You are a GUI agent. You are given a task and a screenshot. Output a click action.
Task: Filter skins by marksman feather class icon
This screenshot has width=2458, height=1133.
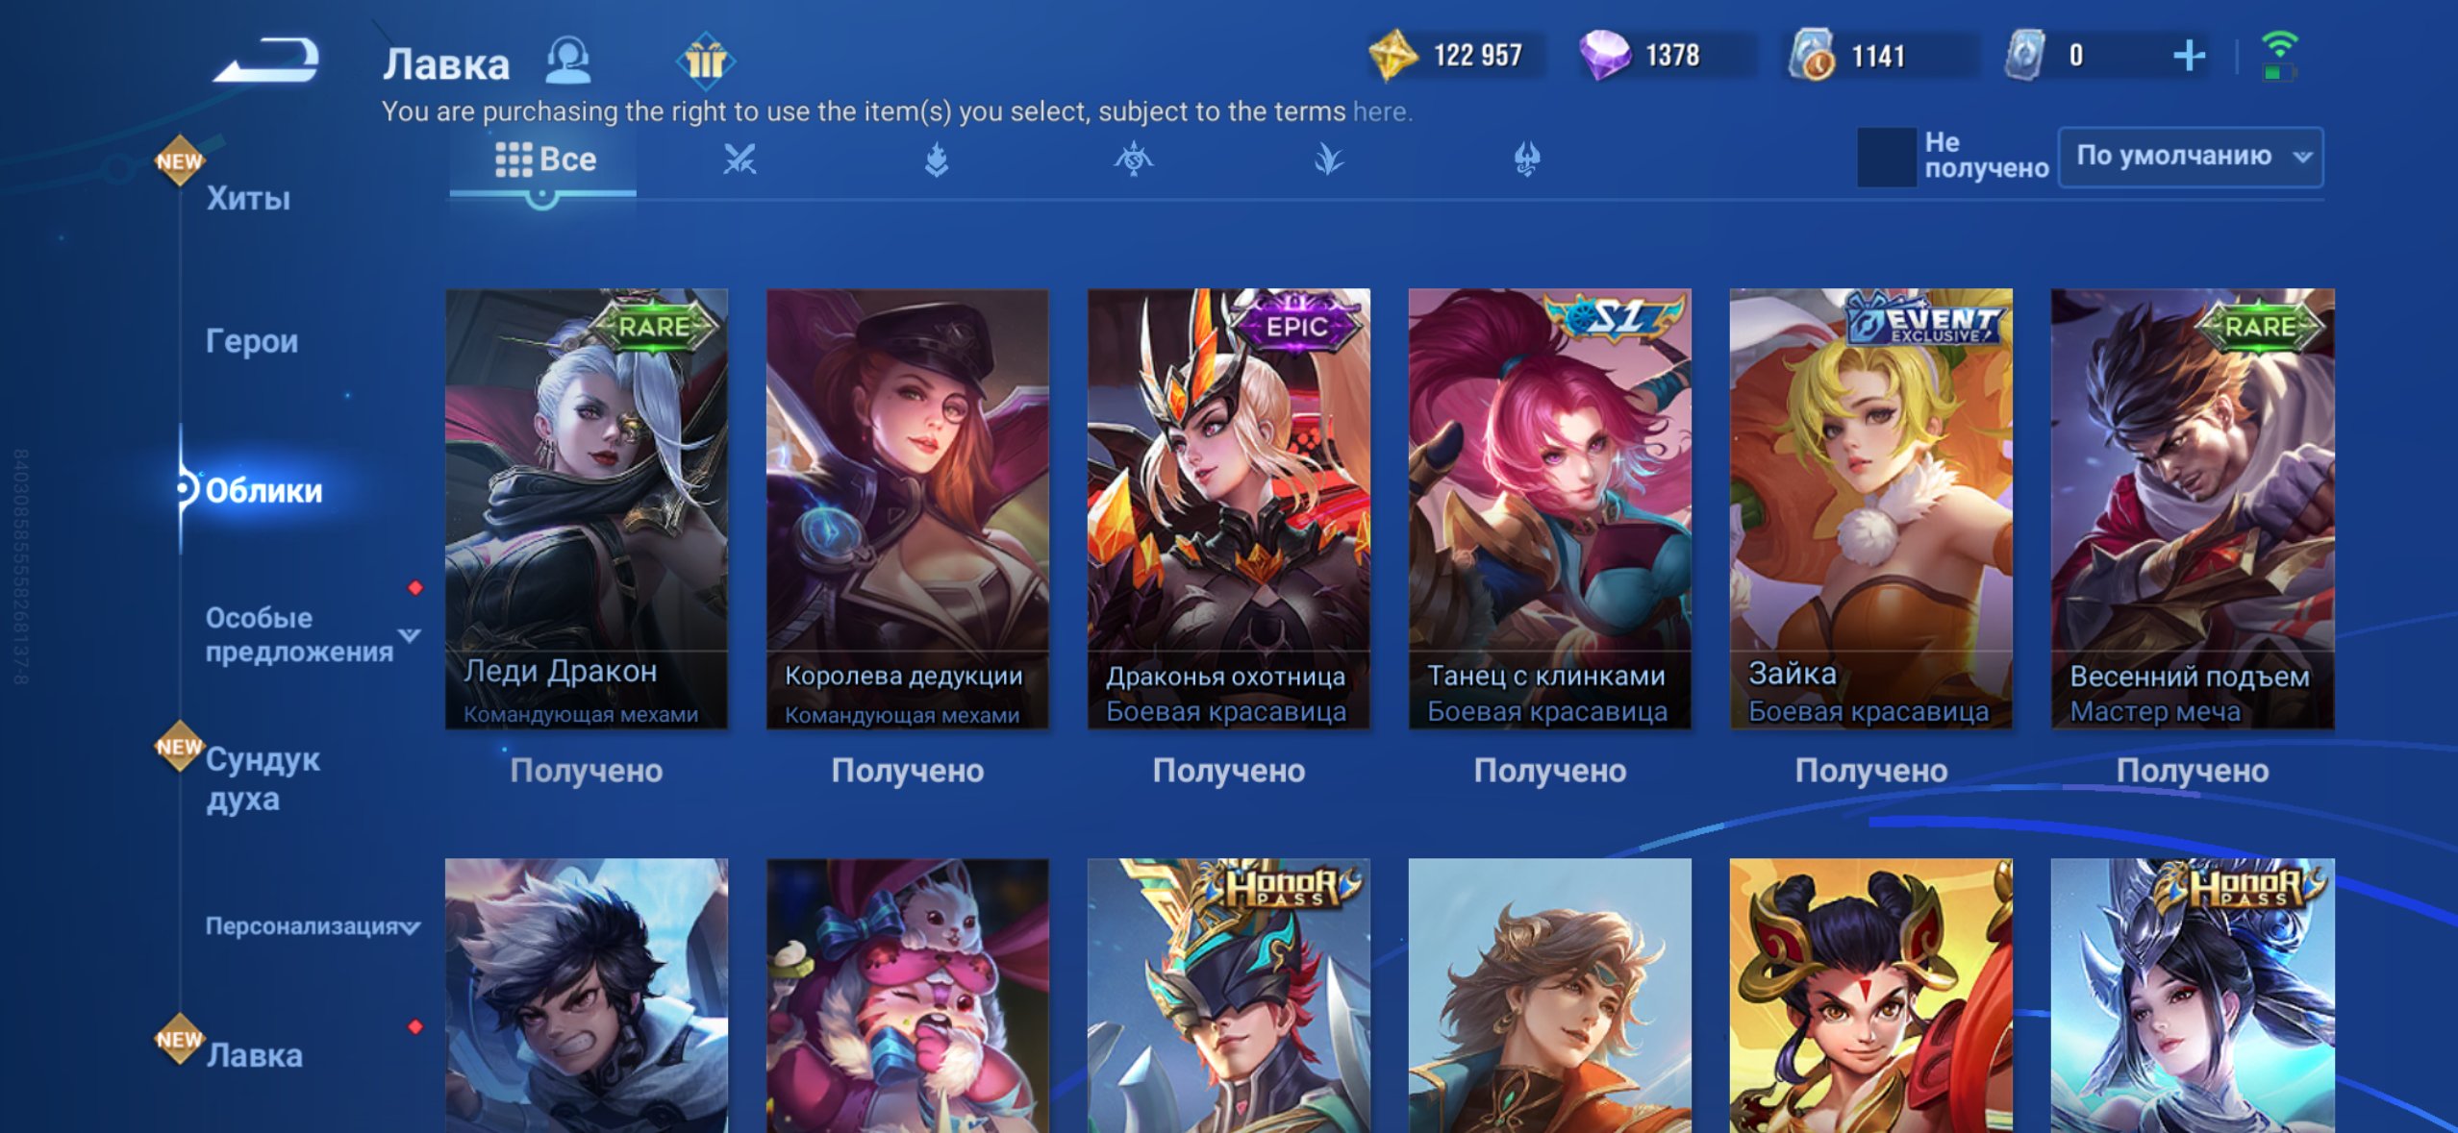click(1329, 159)
